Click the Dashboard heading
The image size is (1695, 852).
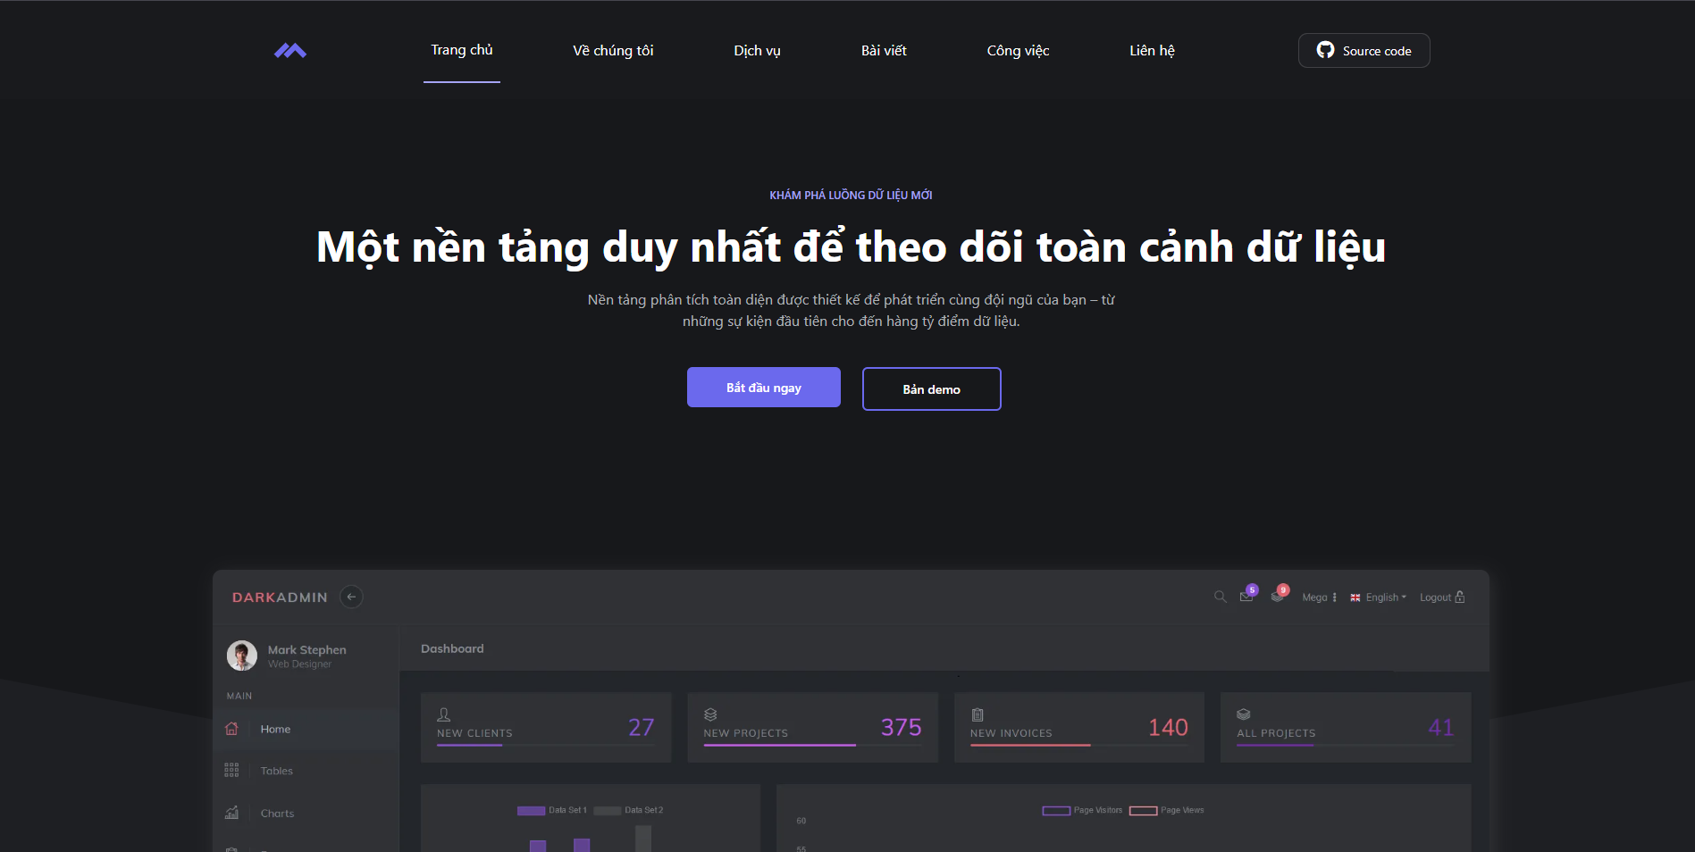452,648
